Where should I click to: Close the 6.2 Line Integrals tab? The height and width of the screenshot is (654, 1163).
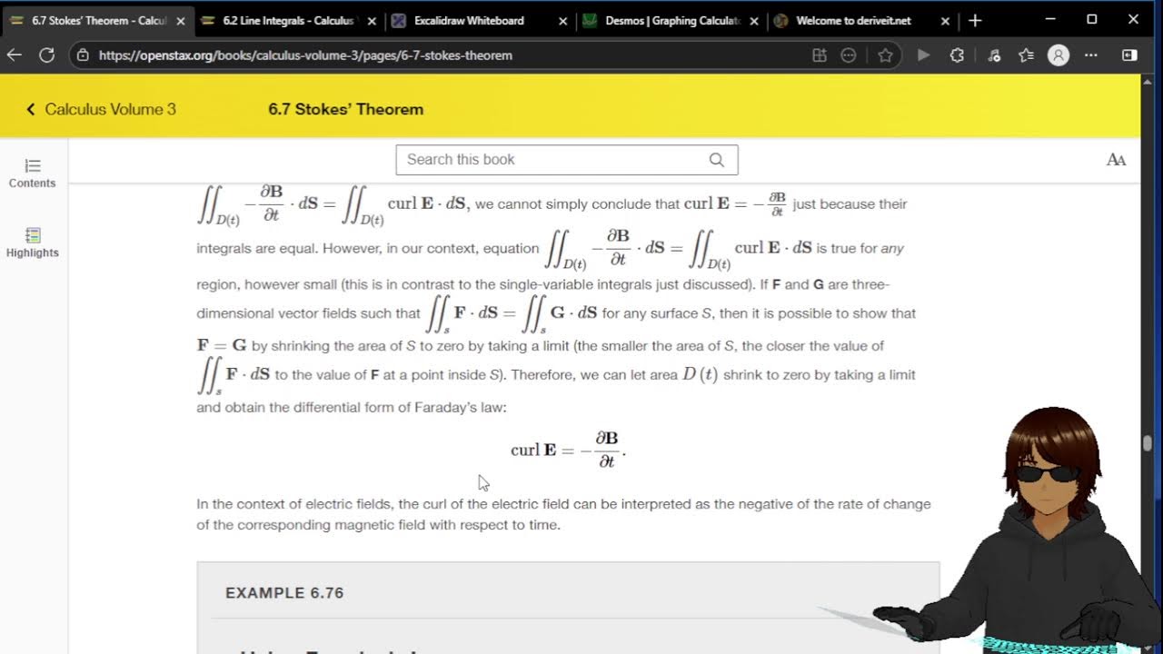tap(372, 21)
